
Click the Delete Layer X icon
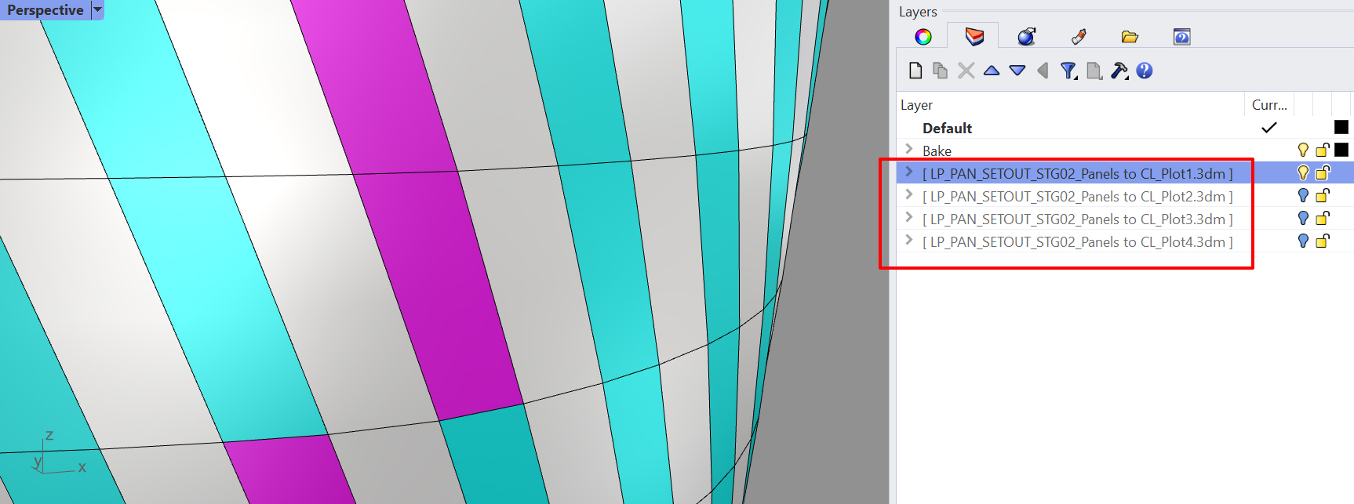(966, 71)
